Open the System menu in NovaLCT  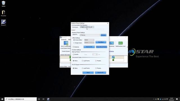64,40
